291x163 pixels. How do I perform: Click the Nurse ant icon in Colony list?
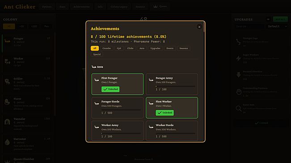(7, 102)
